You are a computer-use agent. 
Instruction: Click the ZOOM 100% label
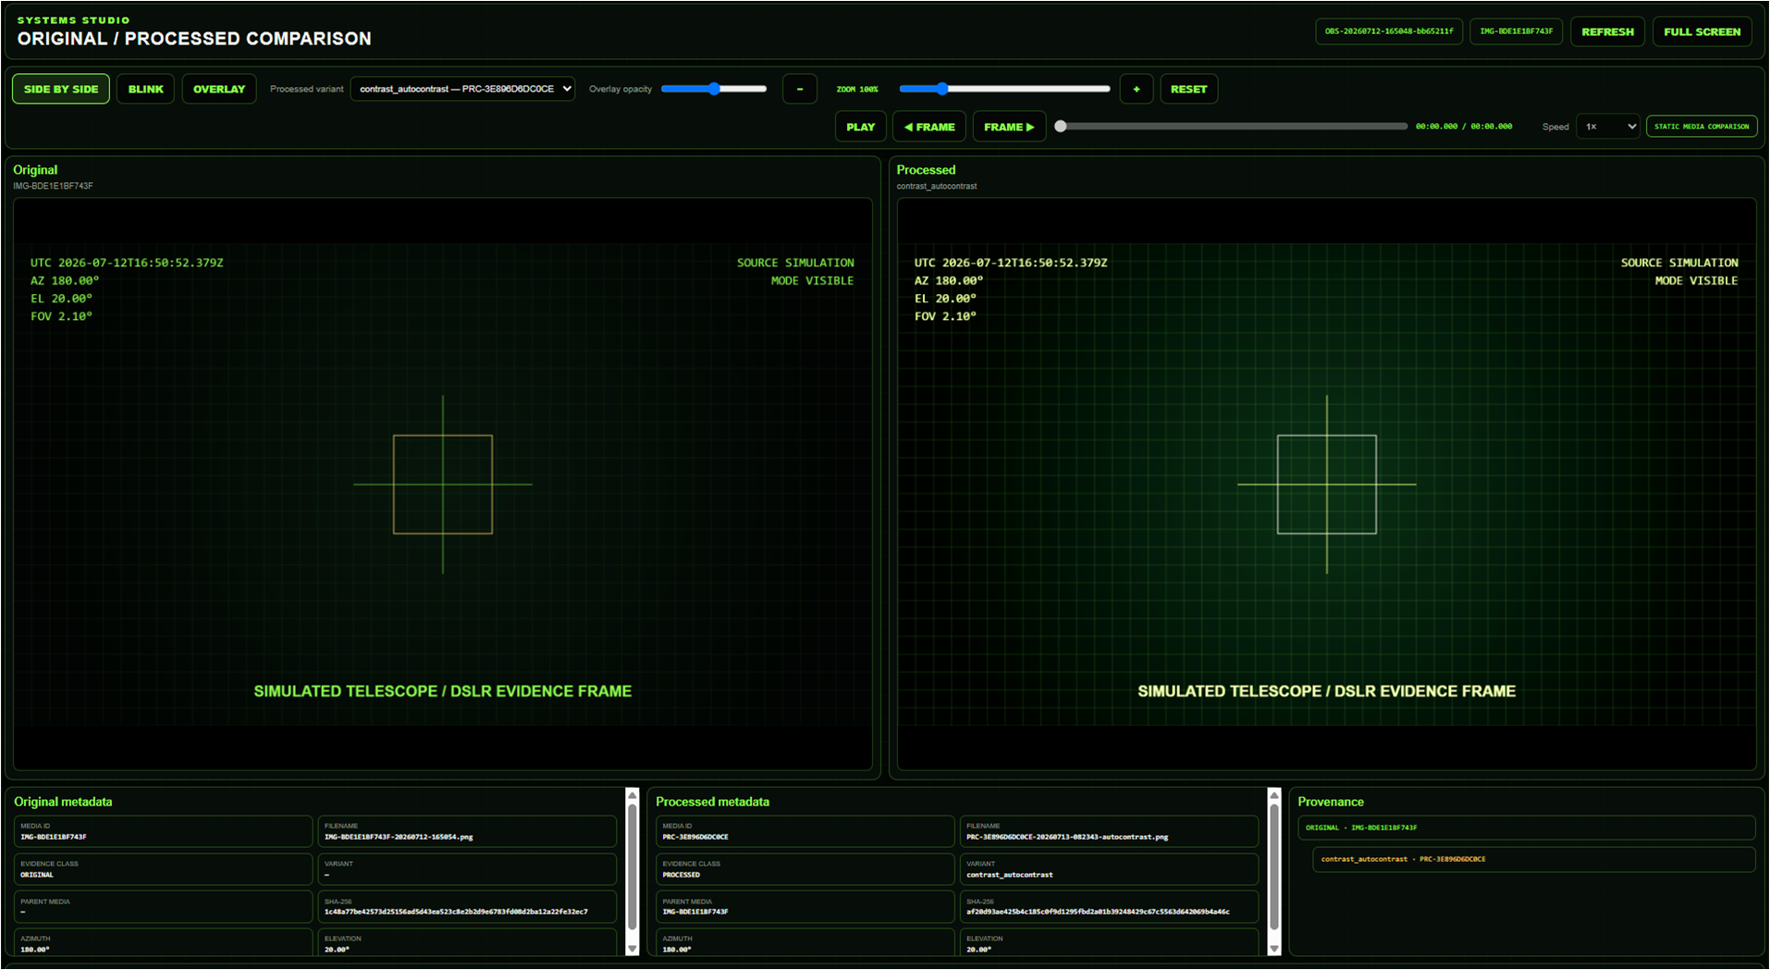pyautogui.click(x=857, y=90)
